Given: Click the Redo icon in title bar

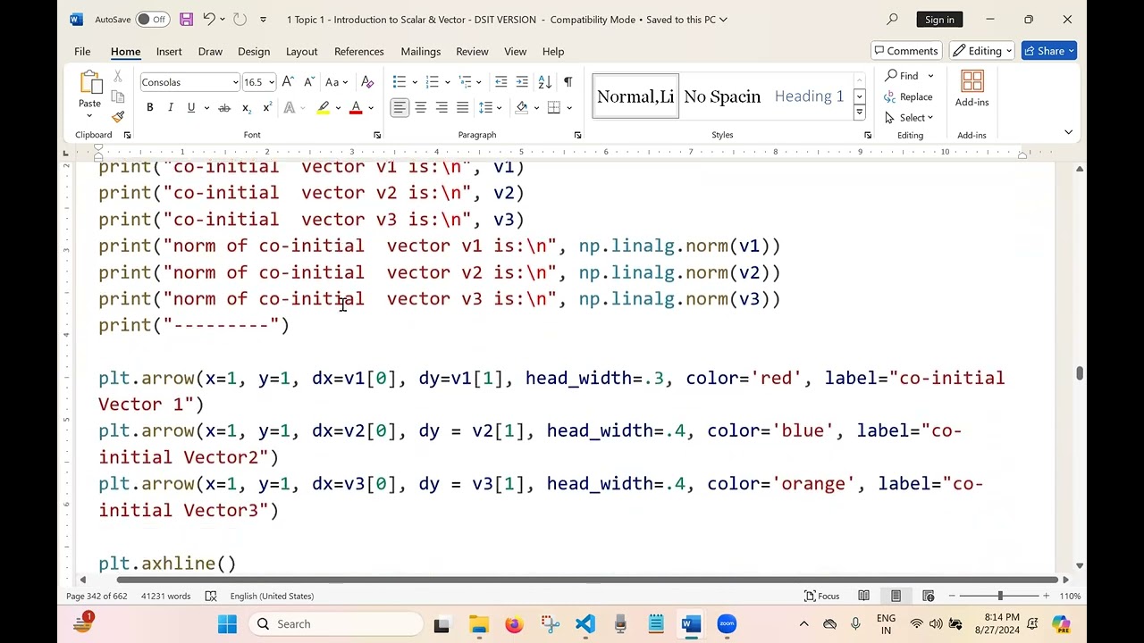Looking at the screenshot, I should [240, 19].
